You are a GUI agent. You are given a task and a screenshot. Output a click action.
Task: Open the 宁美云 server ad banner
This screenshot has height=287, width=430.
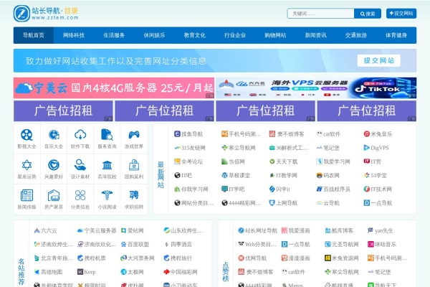point(114,88)
